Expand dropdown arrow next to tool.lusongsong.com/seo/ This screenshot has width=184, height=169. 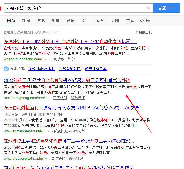(x=48, y=98)
